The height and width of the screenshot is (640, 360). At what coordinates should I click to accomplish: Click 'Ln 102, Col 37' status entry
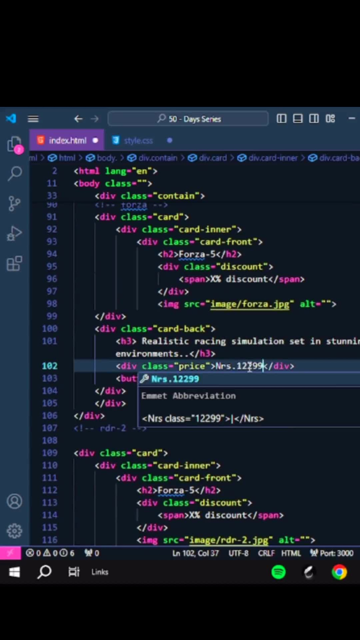(195, 553)
